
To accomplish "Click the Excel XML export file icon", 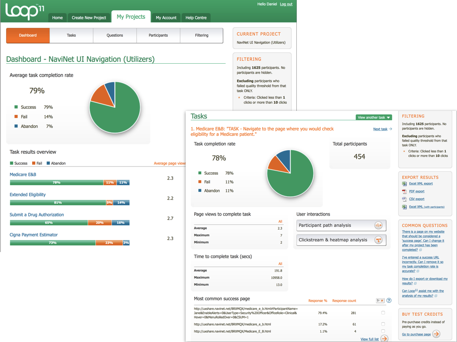I will tap(404, 183).
